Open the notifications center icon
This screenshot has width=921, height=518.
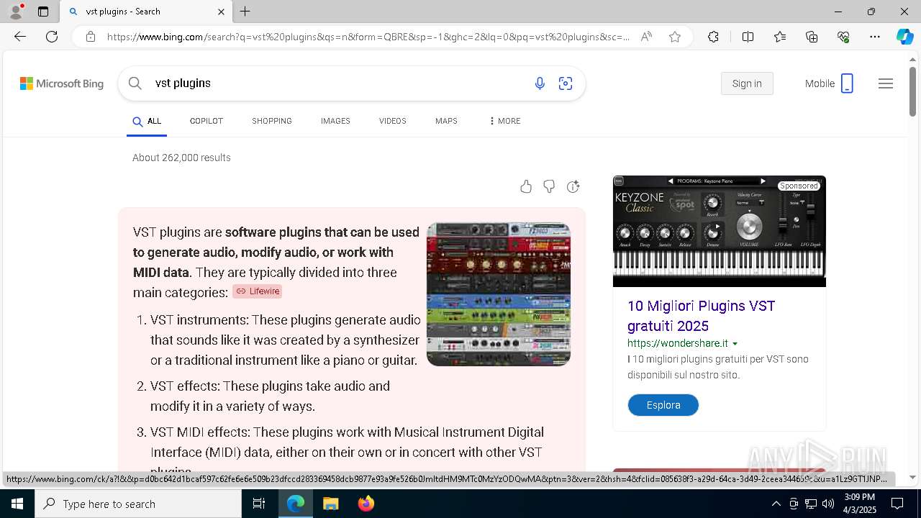(897, 504)
